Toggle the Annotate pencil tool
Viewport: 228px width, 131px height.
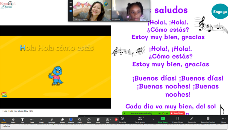(192, 120)
